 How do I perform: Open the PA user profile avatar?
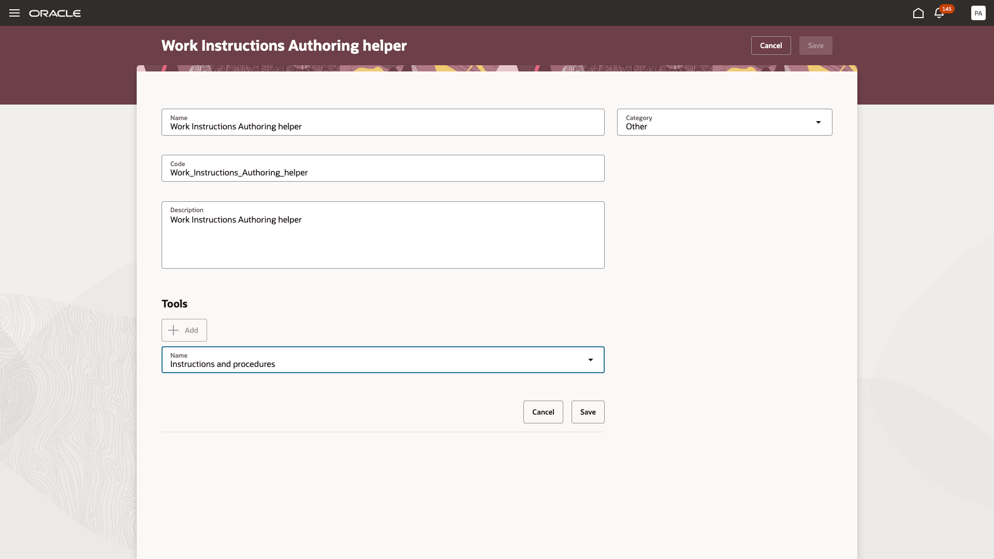pos(978,13)
